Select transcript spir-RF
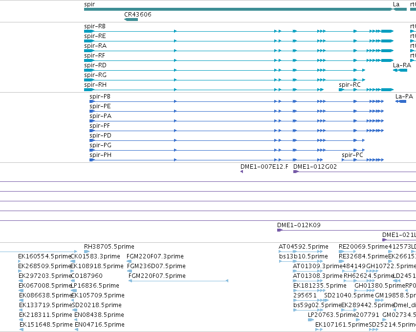The width and height of the screenshot is (416, 332). [239, 60]
